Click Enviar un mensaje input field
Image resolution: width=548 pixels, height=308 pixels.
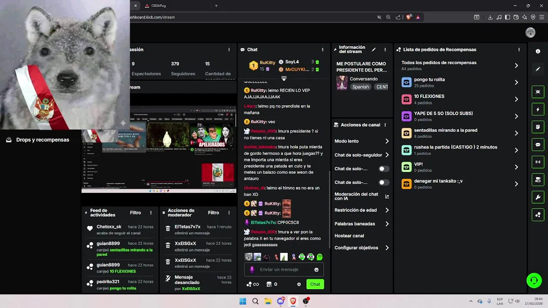point(283,269)
